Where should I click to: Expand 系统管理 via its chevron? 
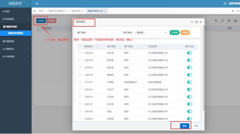pyautogui.click(x=28, y=19)
